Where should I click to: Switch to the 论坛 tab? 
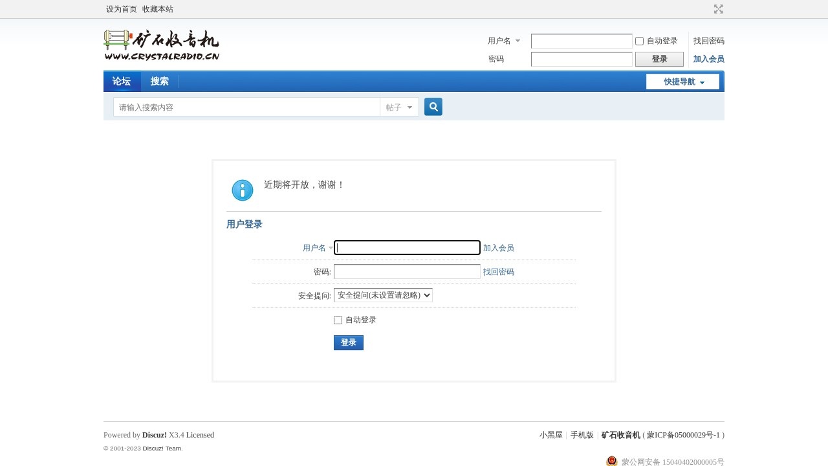[x=122, y=81]
